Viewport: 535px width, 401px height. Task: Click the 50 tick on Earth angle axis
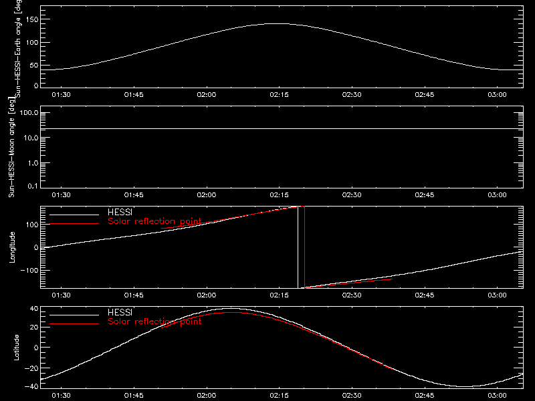[34, 65]
